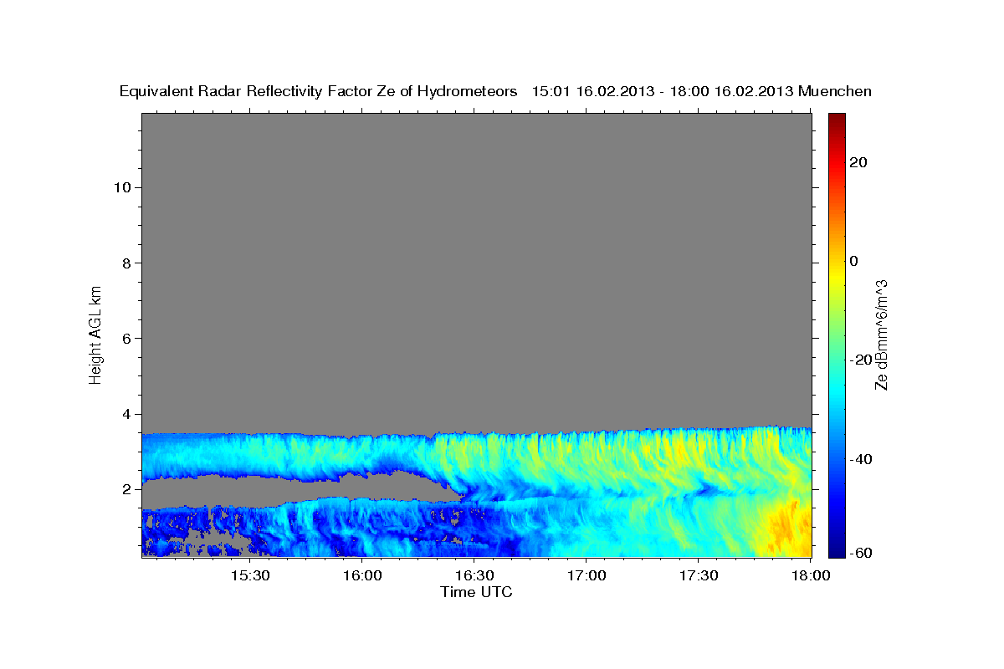This screenshot has width=1004, height=669.
Task: Click the '18:00' time tick label
Action: click(811, 575)
